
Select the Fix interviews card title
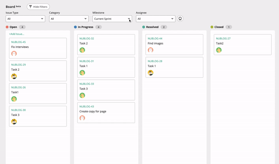pyautogui.click(x=20, y=47)
